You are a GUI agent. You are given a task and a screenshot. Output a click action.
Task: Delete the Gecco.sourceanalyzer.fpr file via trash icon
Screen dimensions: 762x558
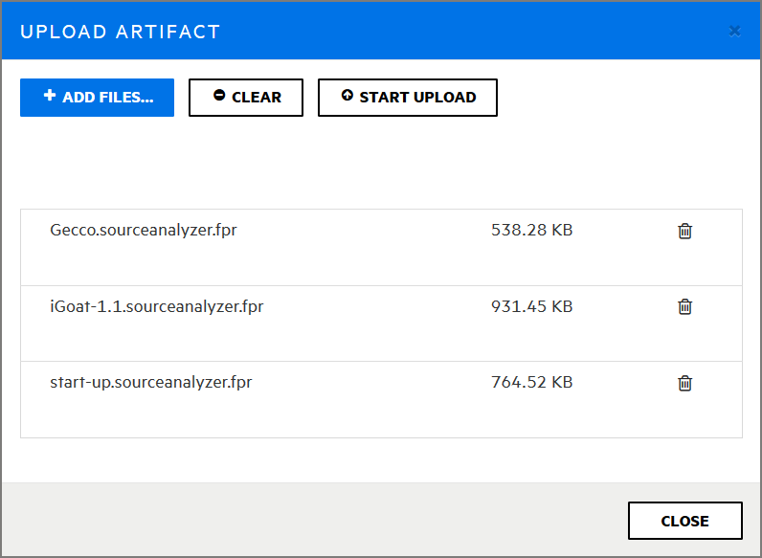[x=684, y=231]
